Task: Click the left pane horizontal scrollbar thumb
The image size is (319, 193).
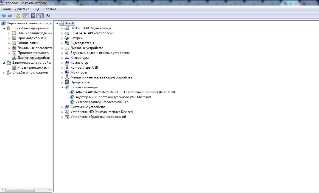Action: tap(20, 190)
